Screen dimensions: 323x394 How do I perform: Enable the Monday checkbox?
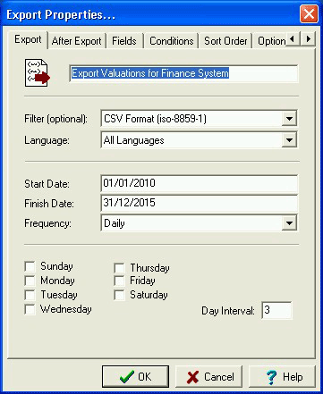pos(30,281)
